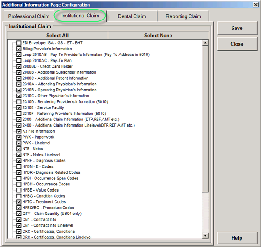Enable the EDI Envelope ISA-GS-ST-BHT checkbox
The width and height of the screenshot is (261, 247).
[19, 43]
